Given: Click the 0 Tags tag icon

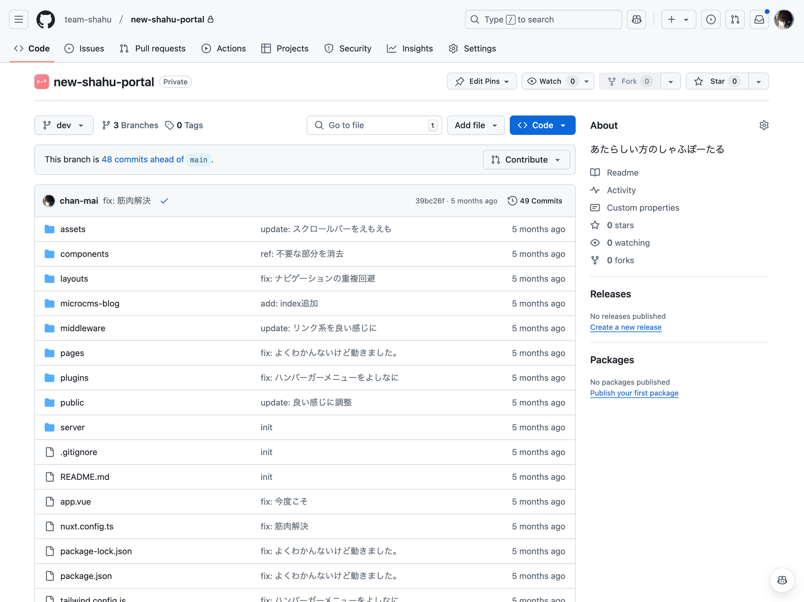Looking at the screenshot, I should point(169,125).
